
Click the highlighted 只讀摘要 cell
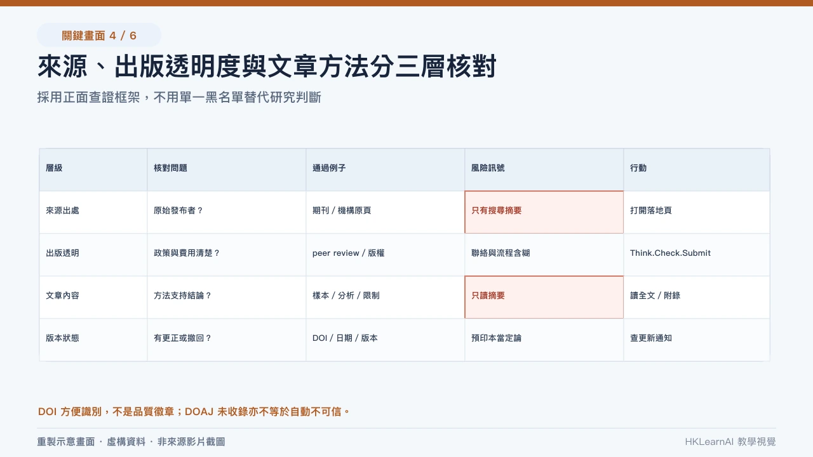point(544,298)
